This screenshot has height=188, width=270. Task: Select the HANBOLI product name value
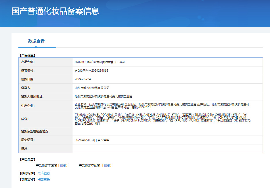pyautogui.click(x=101, y=62)
